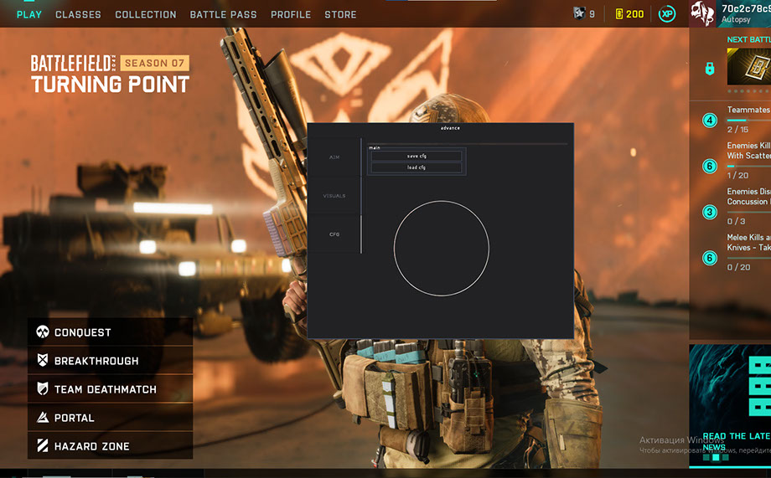This screenshot has height=478, width=771.
Task: Click the Team Deathmatch shield icon
Action: tap(42, 389)
